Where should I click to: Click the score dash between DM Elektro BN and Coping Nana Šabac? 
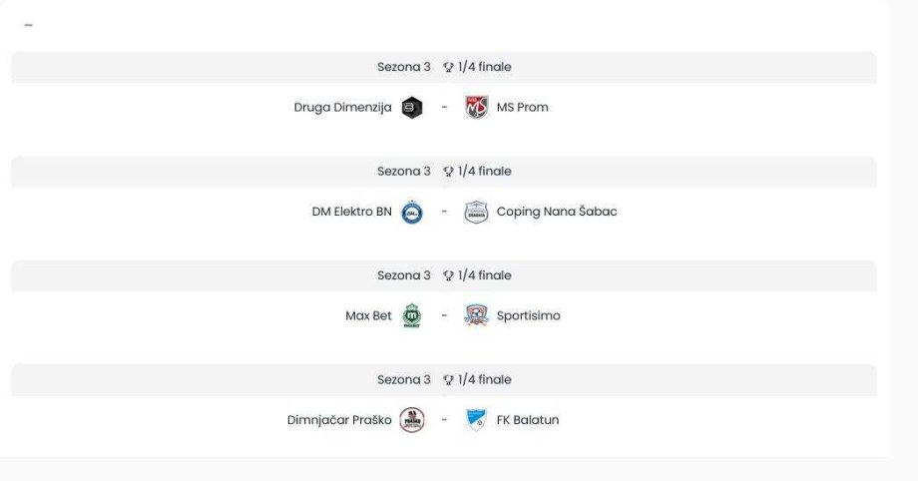444,212
